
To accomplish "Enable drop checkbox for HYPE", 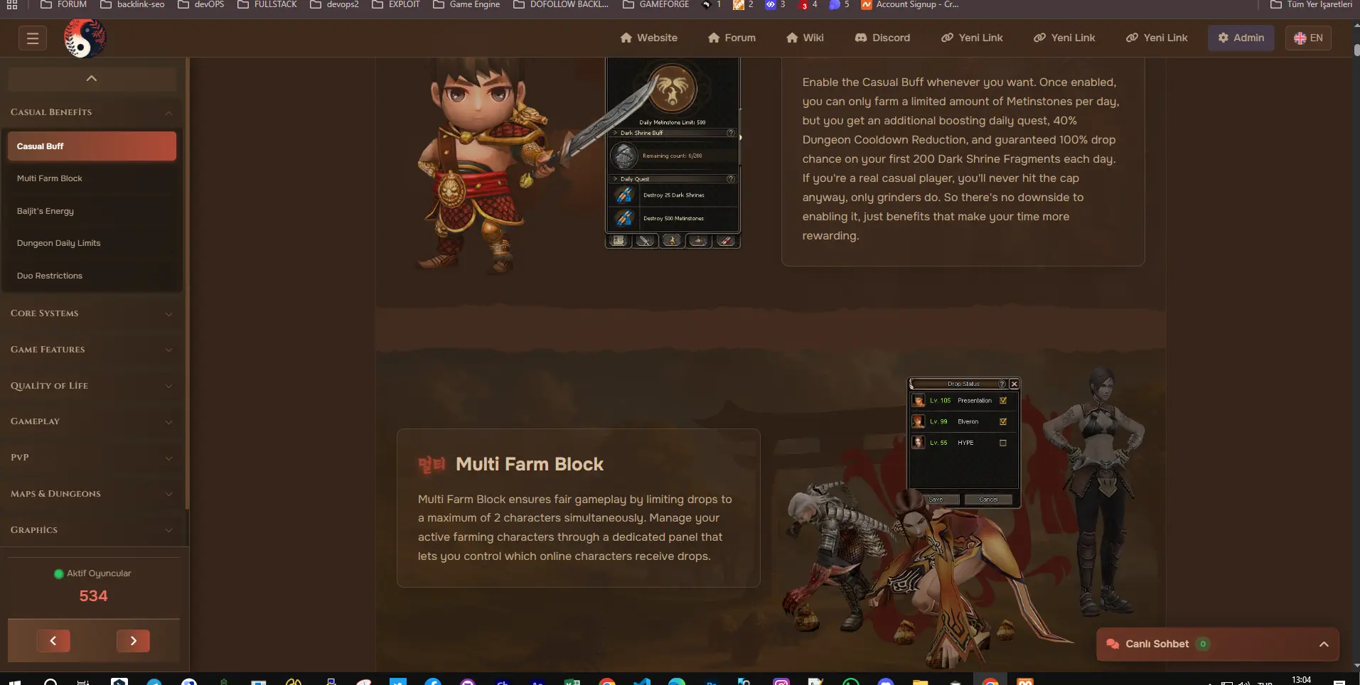I will point(1003,443).
